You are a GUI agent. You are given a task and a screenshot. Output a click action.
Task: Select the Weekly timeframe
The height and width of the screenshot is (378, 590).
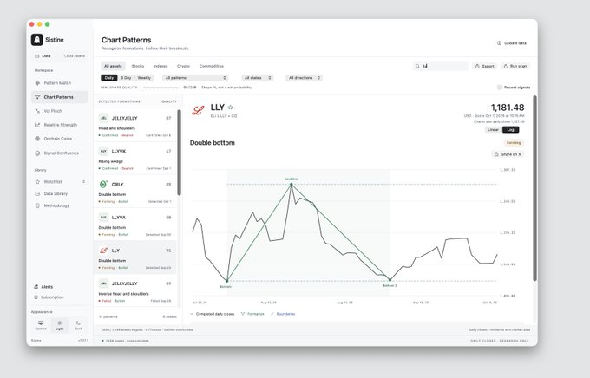tap(144, 78)
